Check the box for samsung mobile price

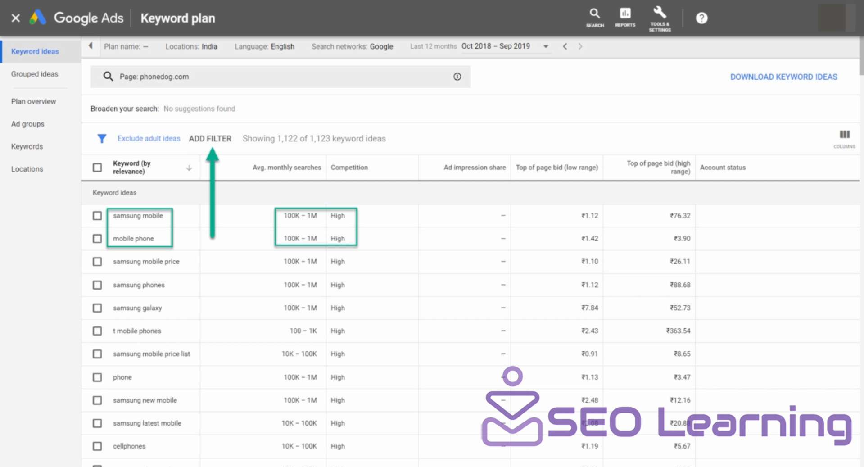(97, 262)
